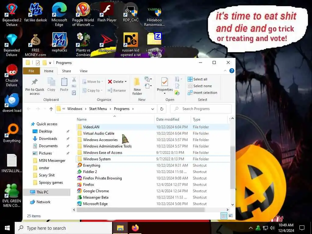The height and width of the screenshot is (234, 312).
Task: Click the Up directory arrow
Action: (x=51, y=109)
